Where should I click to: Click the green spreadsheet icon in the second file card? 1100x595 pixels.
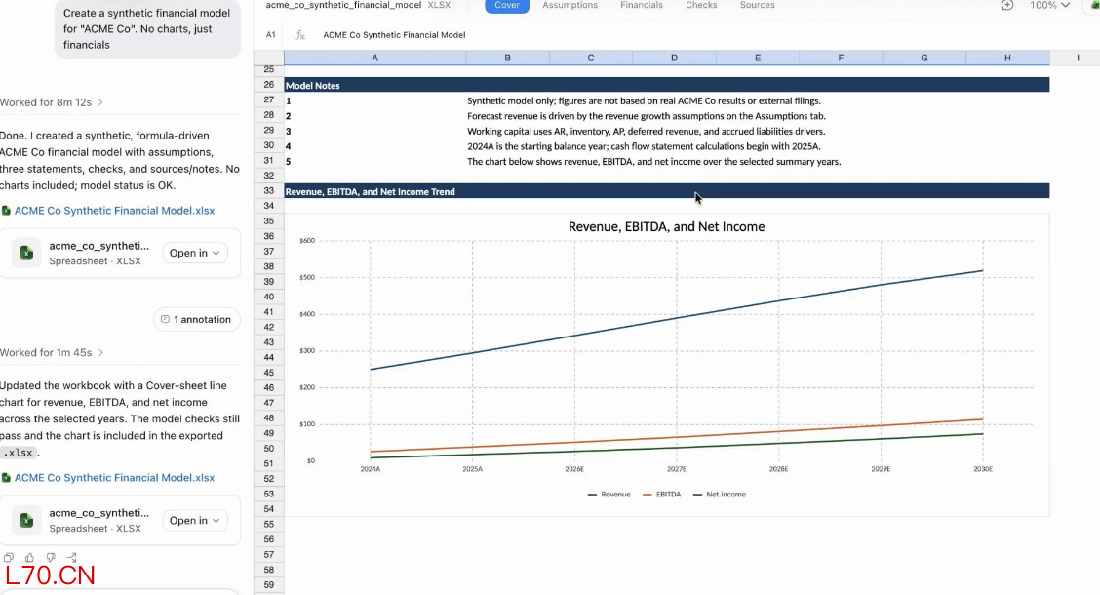(x=26, y=521)
